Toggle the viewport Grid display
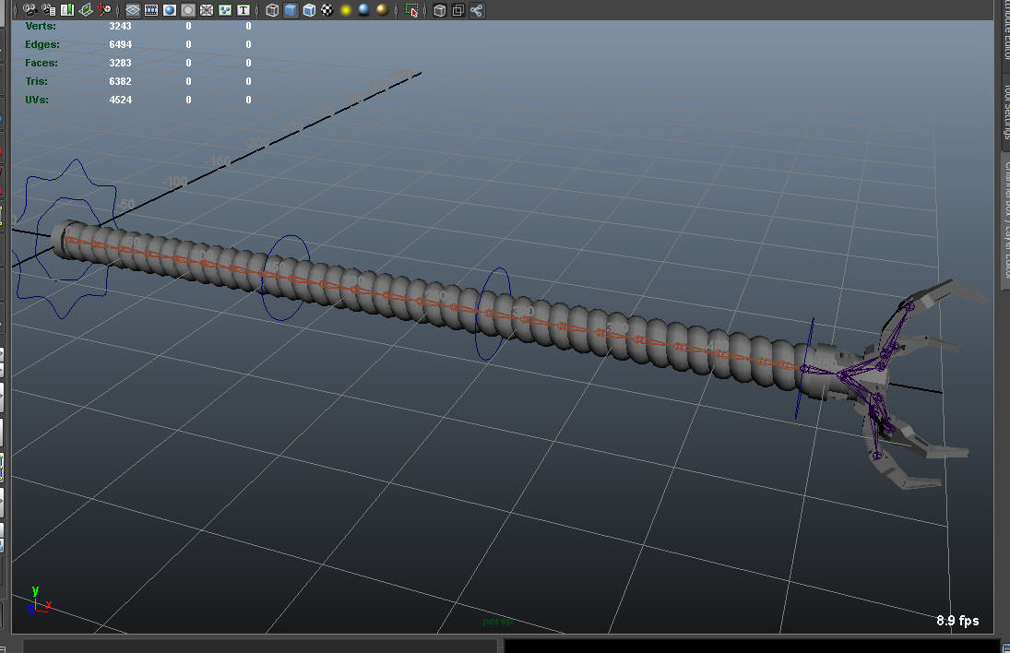 click(x=133, y=10)
